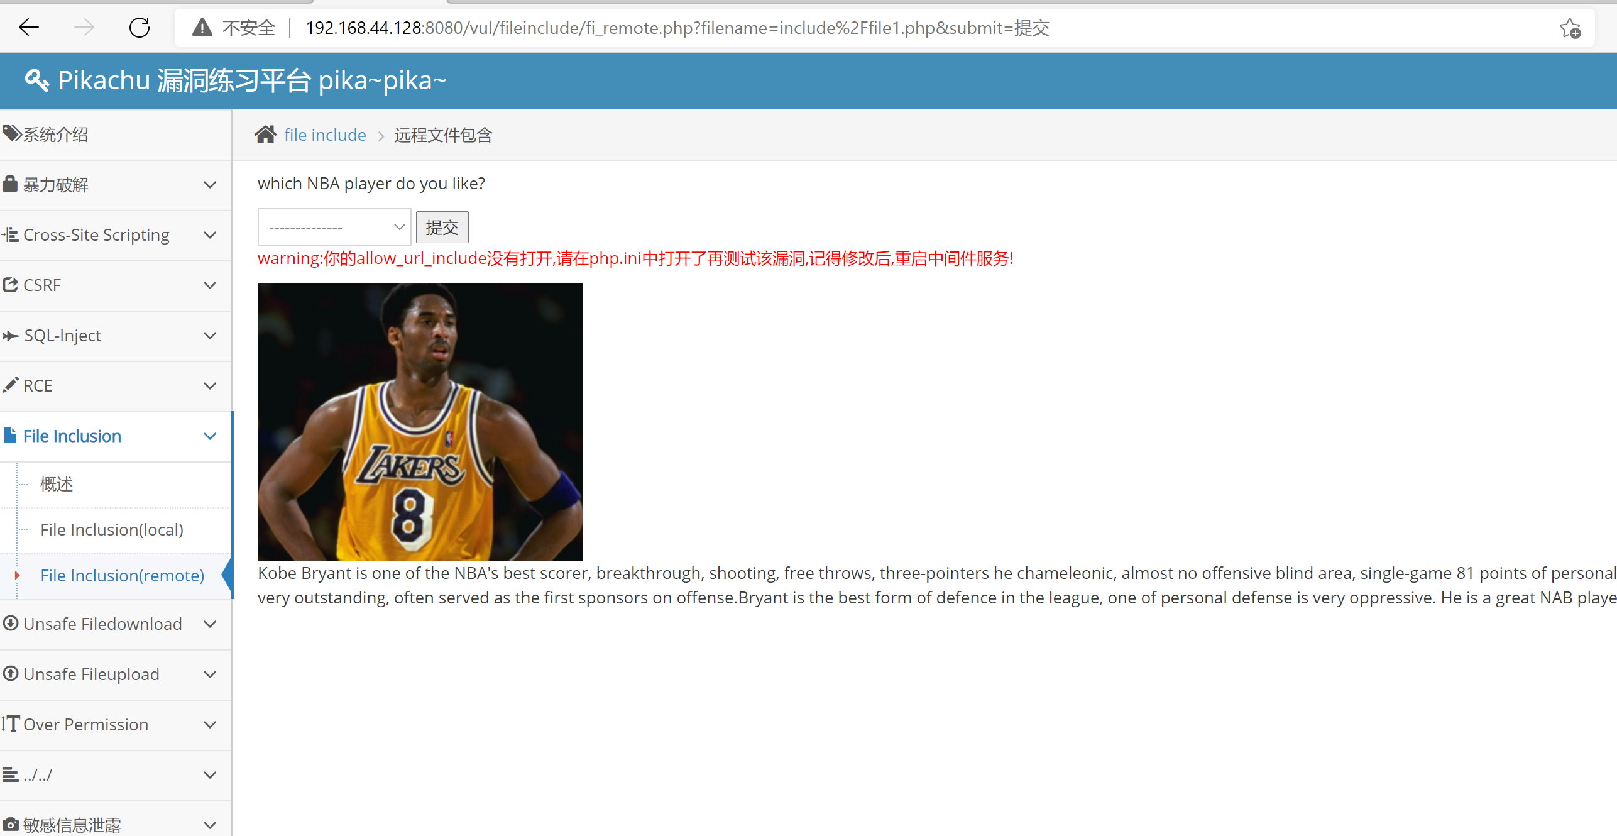Click the insecure site warning triangle icon

pos(202,28)
